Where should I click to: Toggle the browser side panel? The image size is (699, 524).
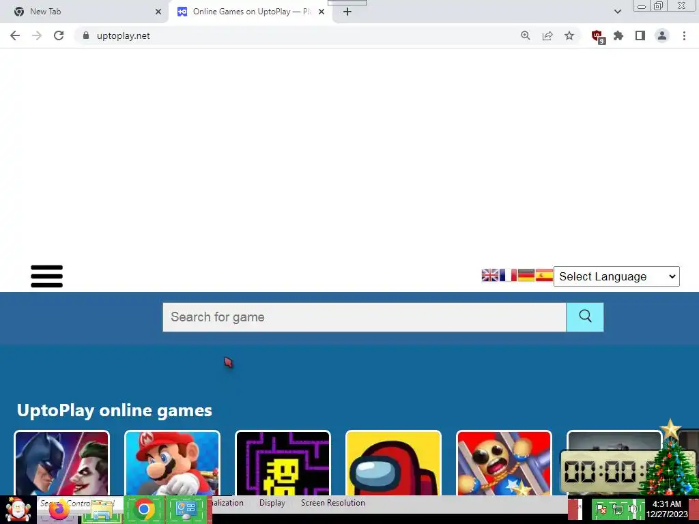point(640,35)
